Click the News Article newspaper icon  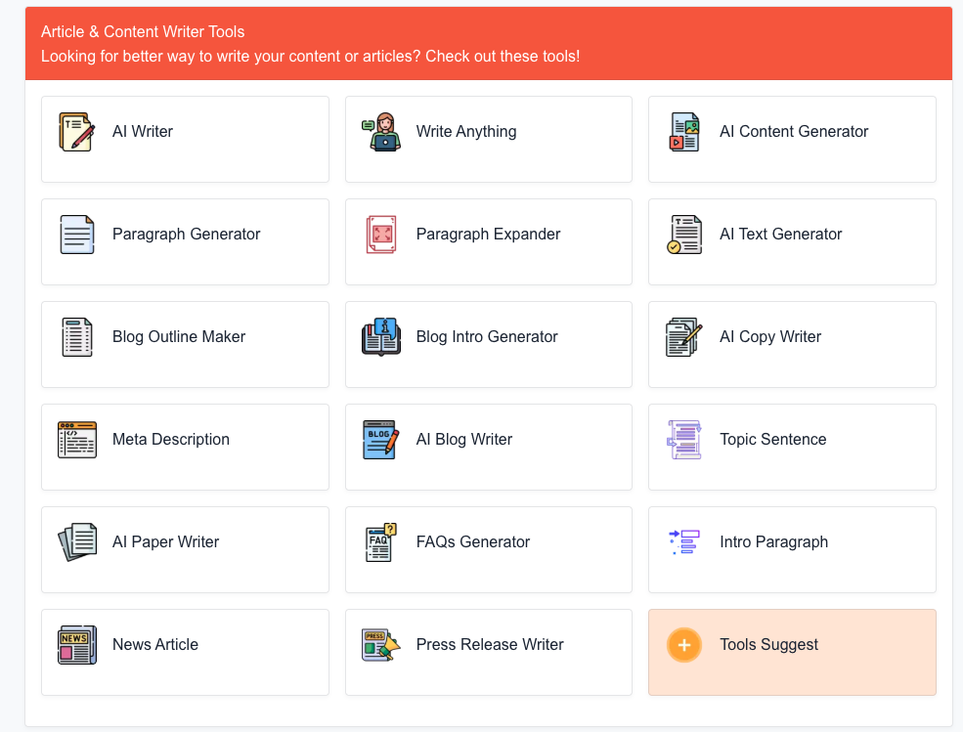(x=77, y=645)
